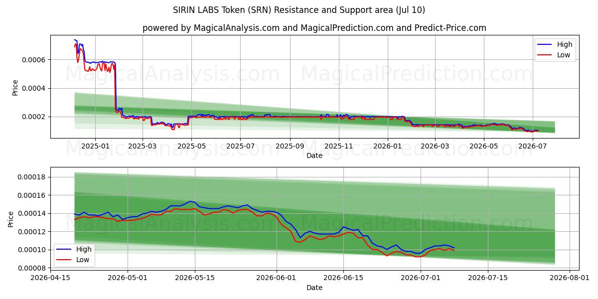The width and height of the screenshot is (598, 299).
Task: Click the top chart x-axis tick '2025-11'
Action: click(x=339, y=147)
